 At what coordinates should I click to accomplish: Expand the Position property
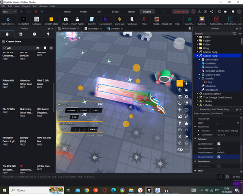click(x=199, y=130)
